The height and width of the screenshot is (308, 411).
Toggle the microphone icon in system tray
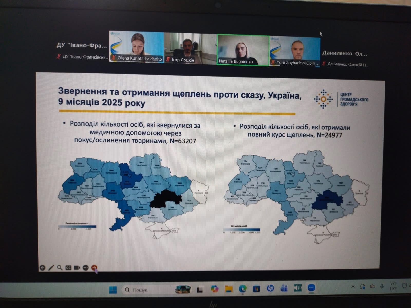tap(382, 286)
